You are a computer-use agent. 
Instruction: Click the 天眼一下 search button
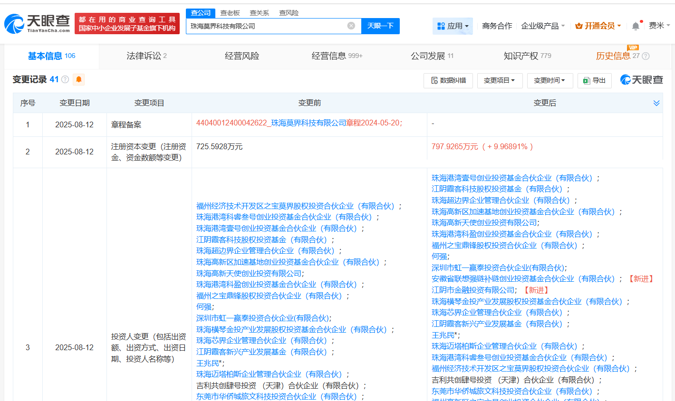point(380,26)
